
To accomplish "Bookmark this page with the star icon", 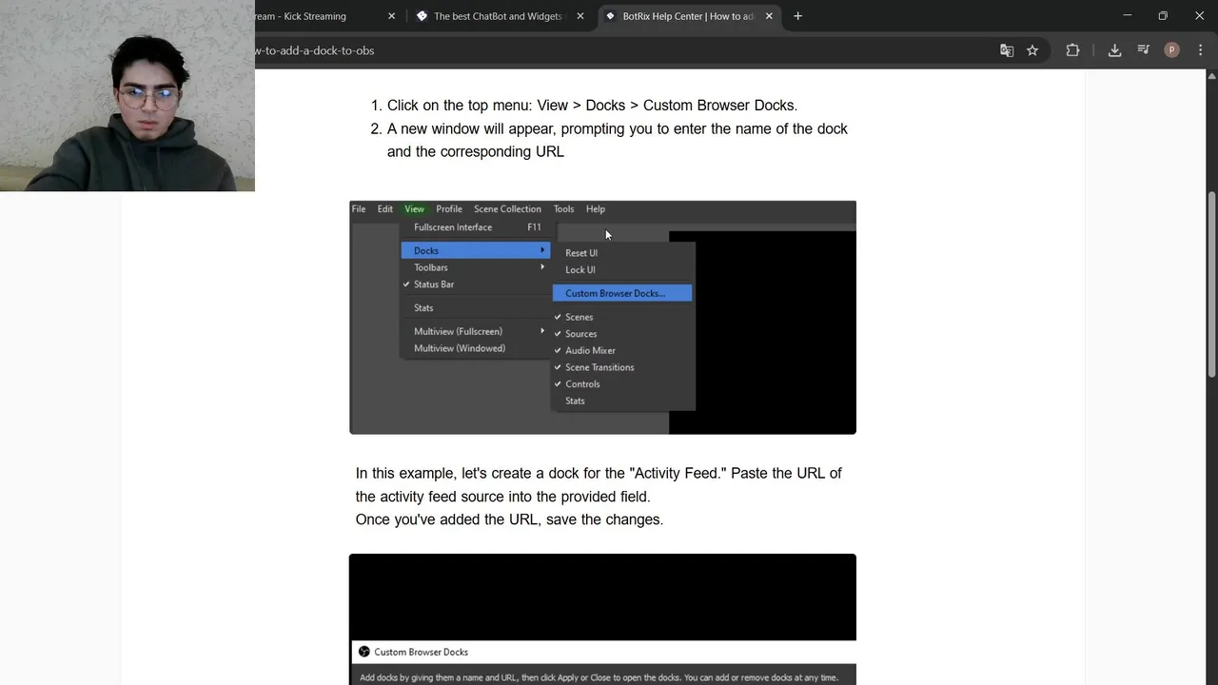I will (1032, 50).
